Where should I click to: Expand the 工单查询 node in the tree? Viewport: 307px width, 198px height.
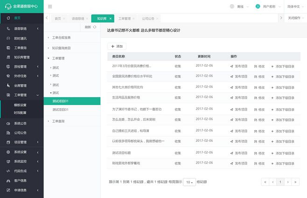[x=49, y=121]
